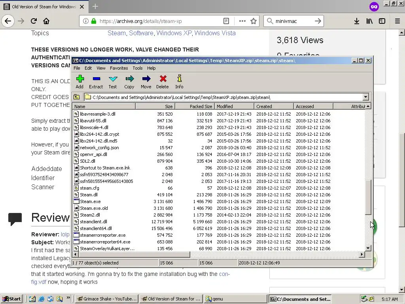This screenshot has width=405, height=304.
Task: Go back in Firefox
Action: [x=8, y=21]
